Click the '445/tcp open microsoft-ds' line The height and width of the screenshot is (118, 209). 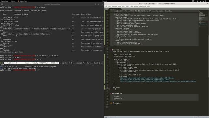tap(124, 56)
